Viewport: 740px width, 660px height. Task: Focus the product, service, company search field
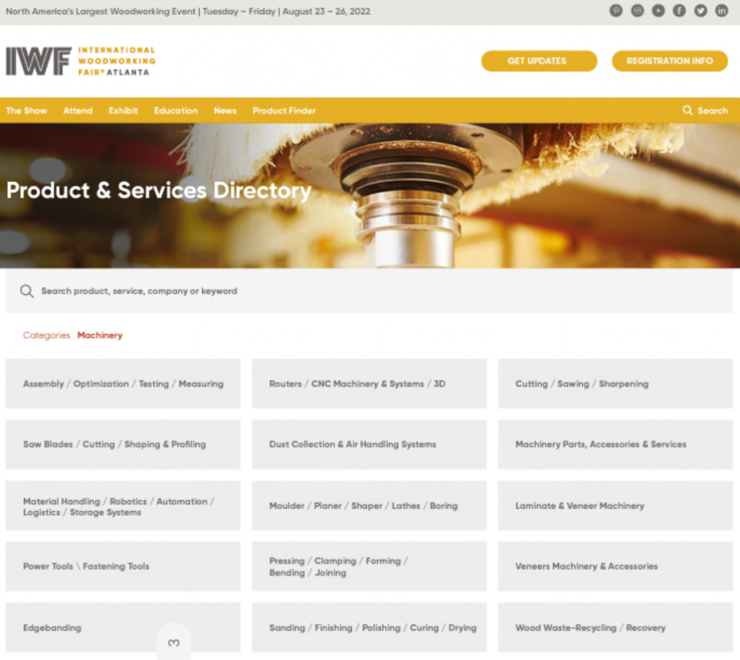(361, 291)
